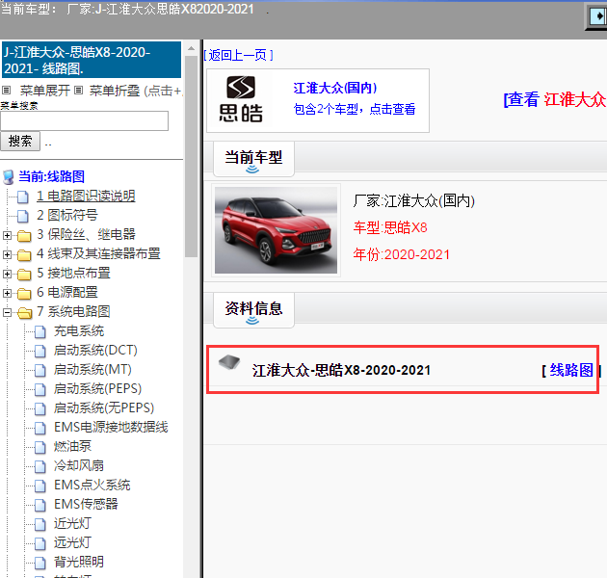The width and height of the screenshot is (607, 578).
Task: Select EMS电源接地数据线 diagram
Action: coord(111,427)
